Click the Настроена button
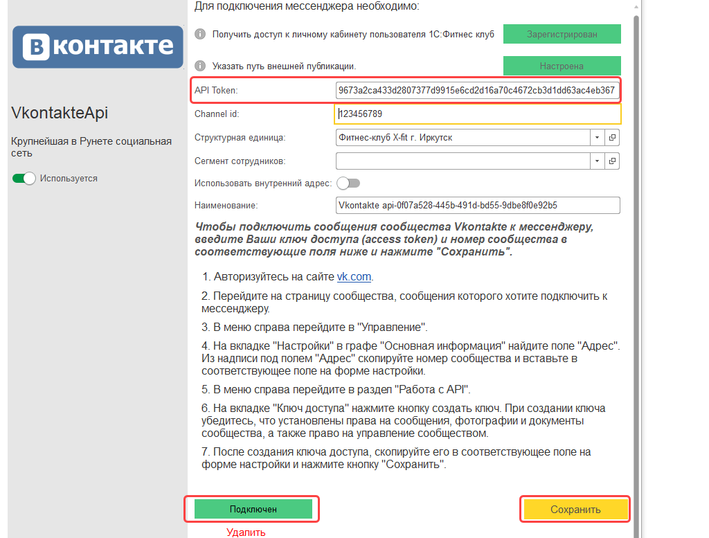The width and height of the screenshot is (709, 538). [562, 66]
